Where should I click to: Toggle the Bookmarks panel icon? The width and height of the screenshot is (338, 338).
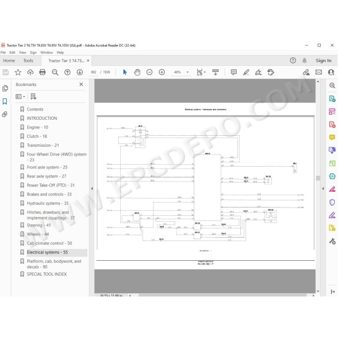5,101
